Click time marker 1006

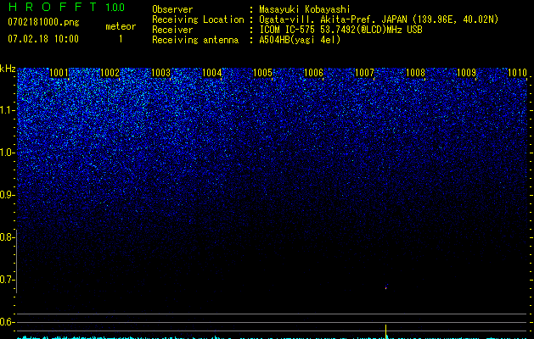(x=313, y=73)
